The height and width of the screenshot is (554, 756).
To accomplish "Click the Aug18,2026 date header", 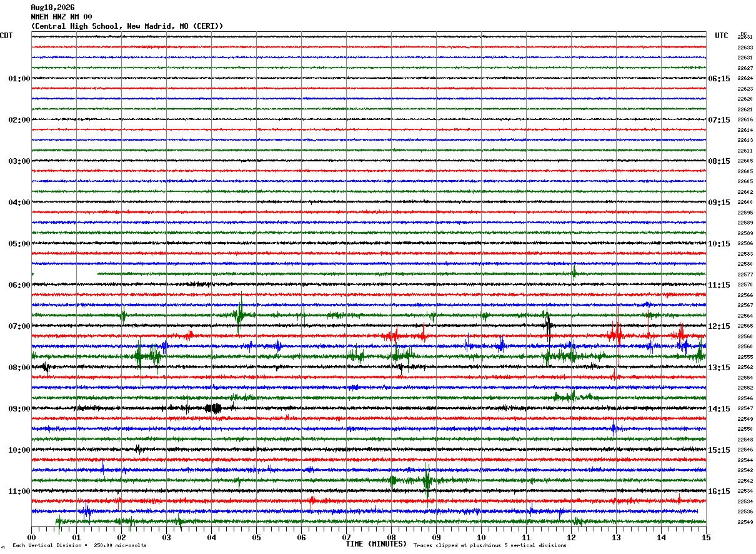I will tap(52, 8).
